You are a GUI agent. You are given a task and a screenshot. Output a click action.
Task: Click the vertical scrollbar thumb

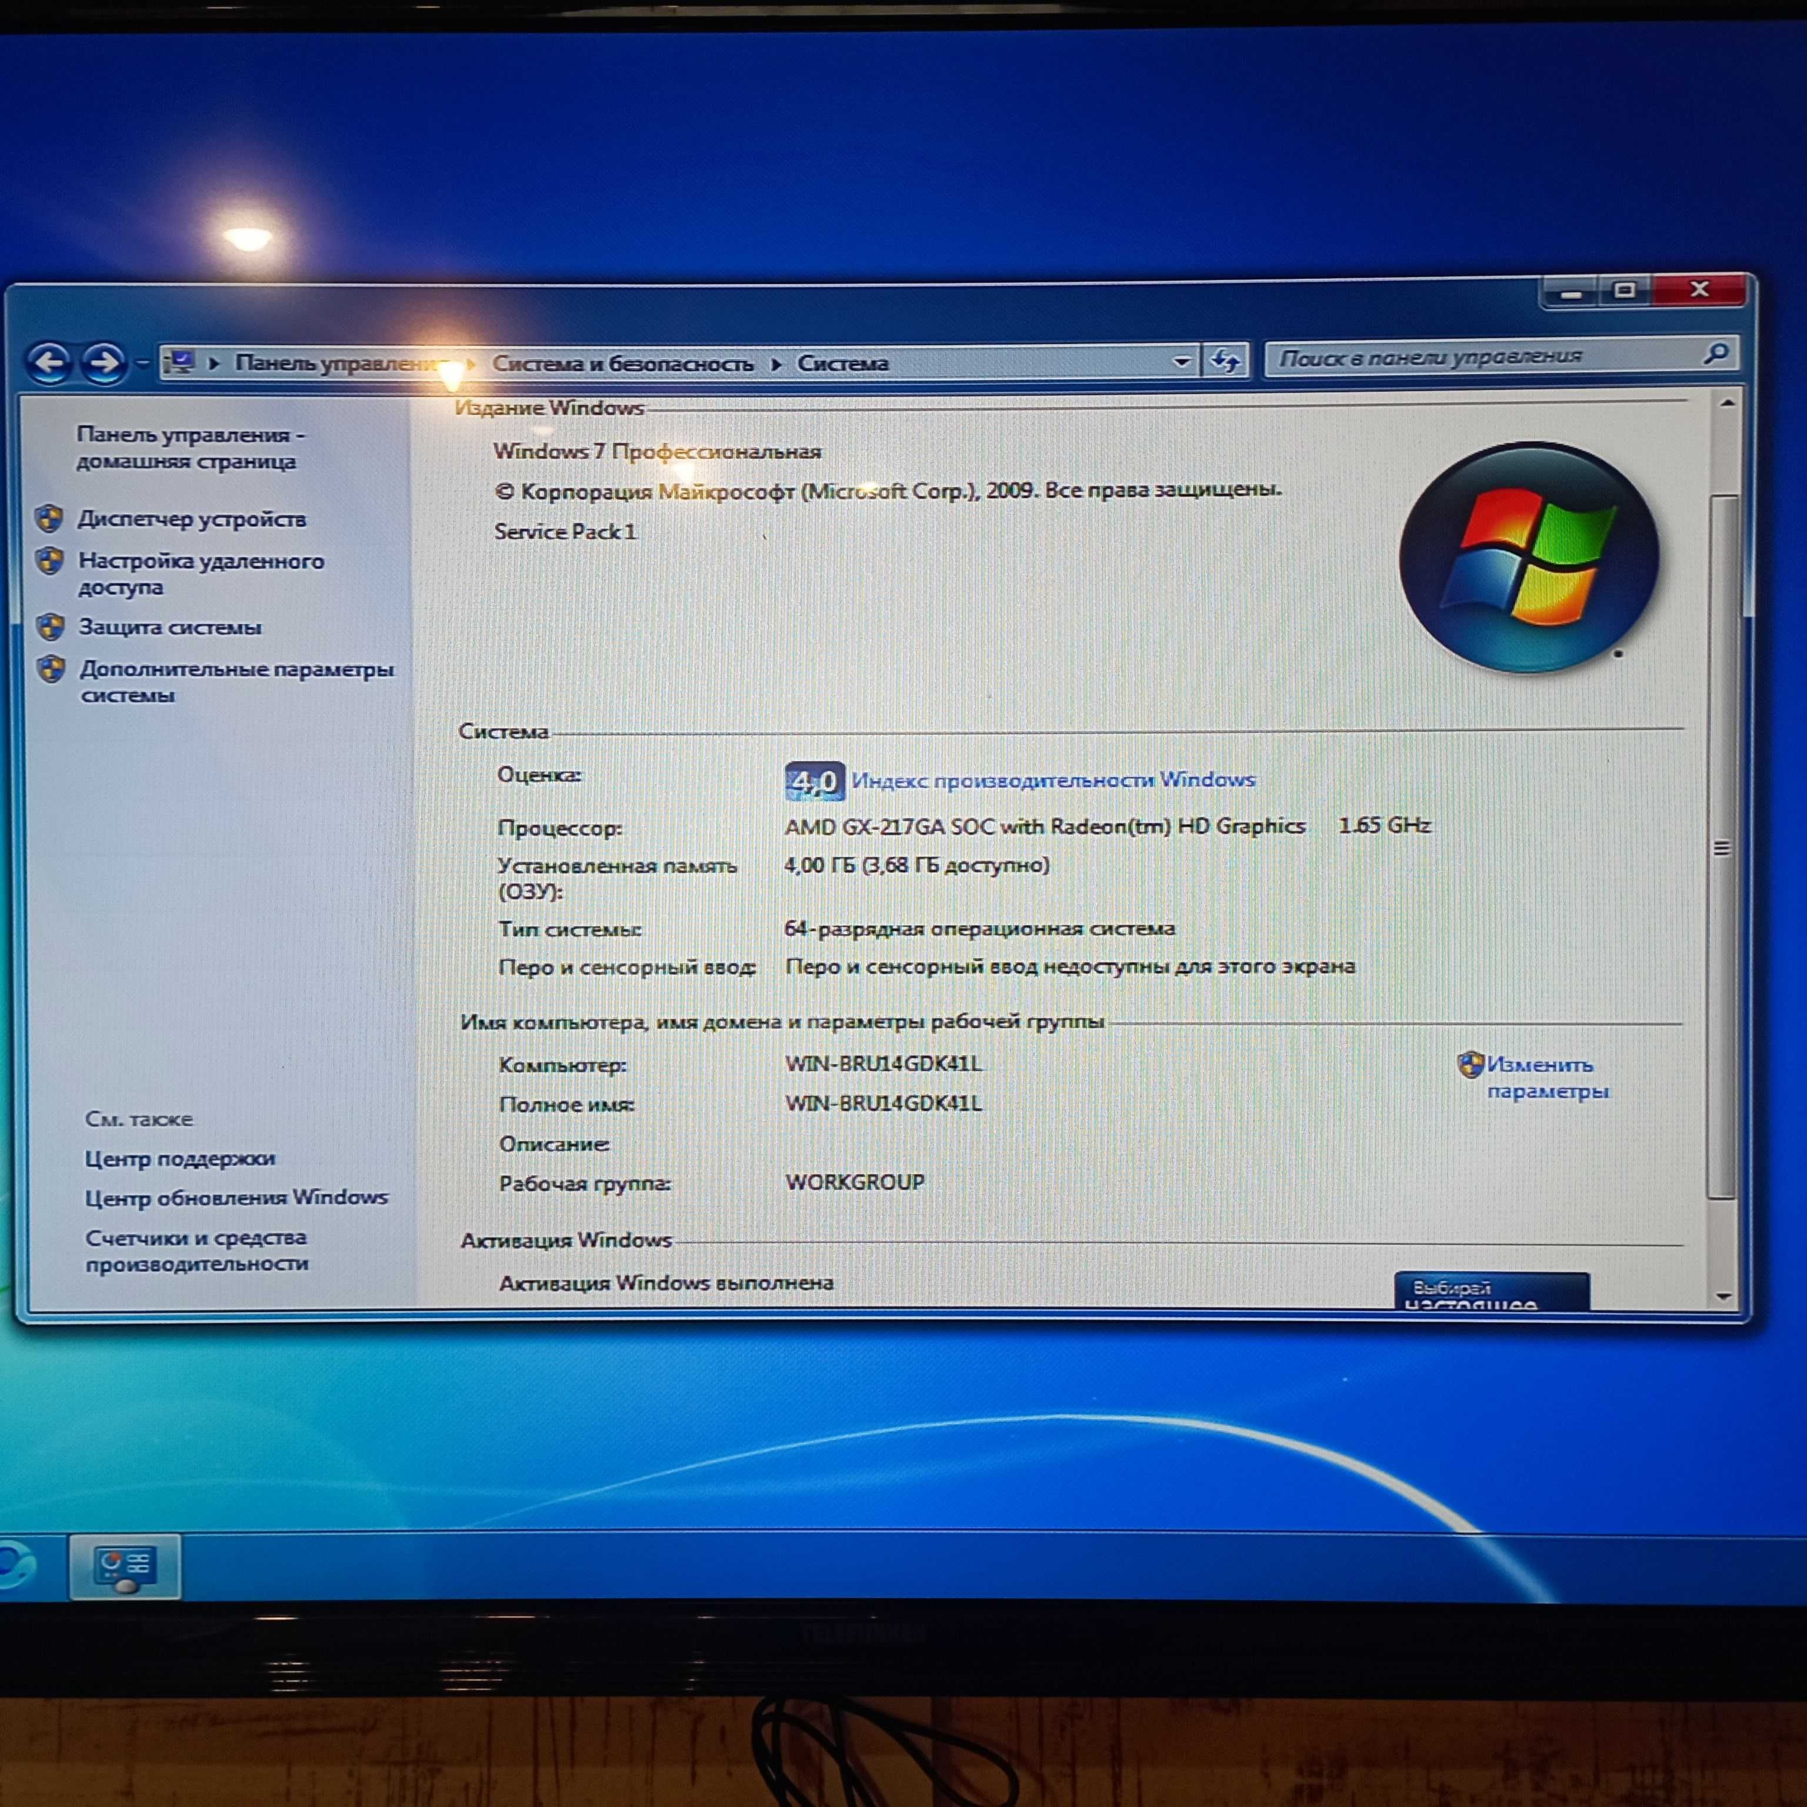(x=1723, y=846)
